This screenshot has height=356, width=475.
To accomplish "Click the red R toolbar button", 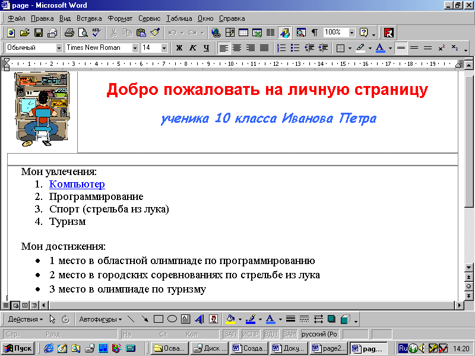I will pos(389,33).
